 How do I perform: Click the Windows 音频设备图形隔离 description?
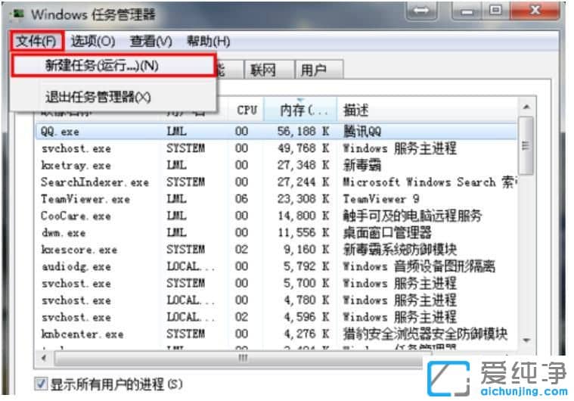coord(419,266)
